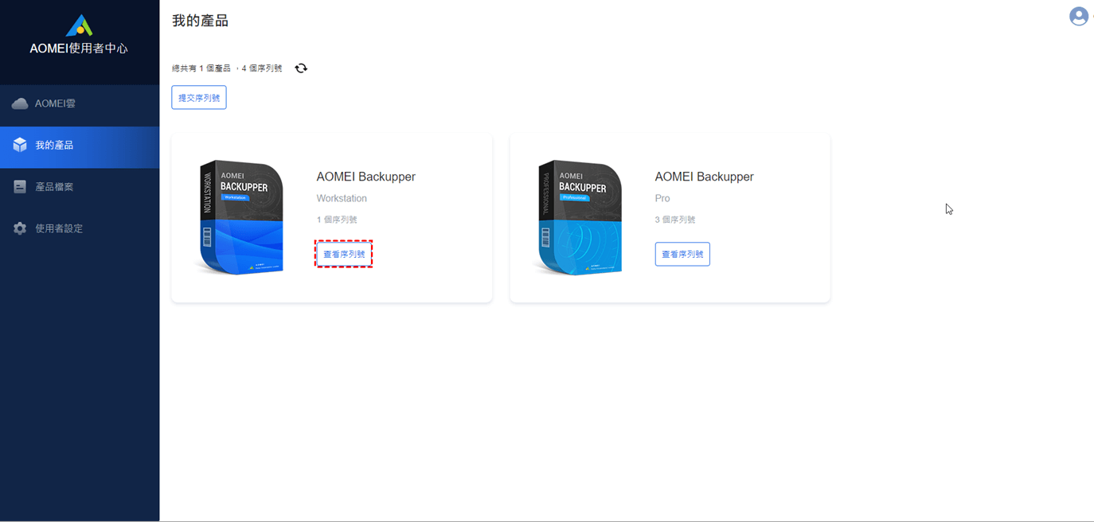Click AOMEI Backupper title on Workstation card
The width and height of the screenshot is (1094, 522).
[366, 177]
